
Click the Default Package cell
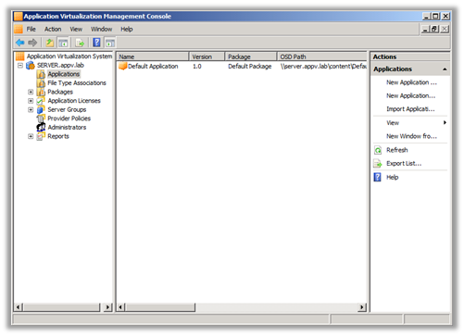[x=250, y=67]
